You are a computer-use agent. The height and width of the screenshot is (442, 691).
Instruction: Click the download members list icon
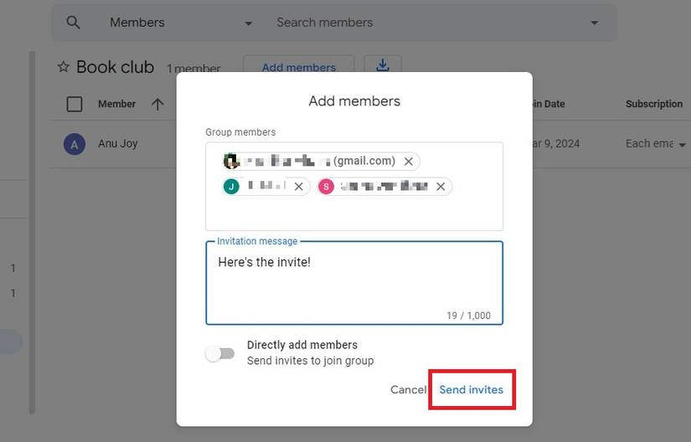[x=382, y=65]
